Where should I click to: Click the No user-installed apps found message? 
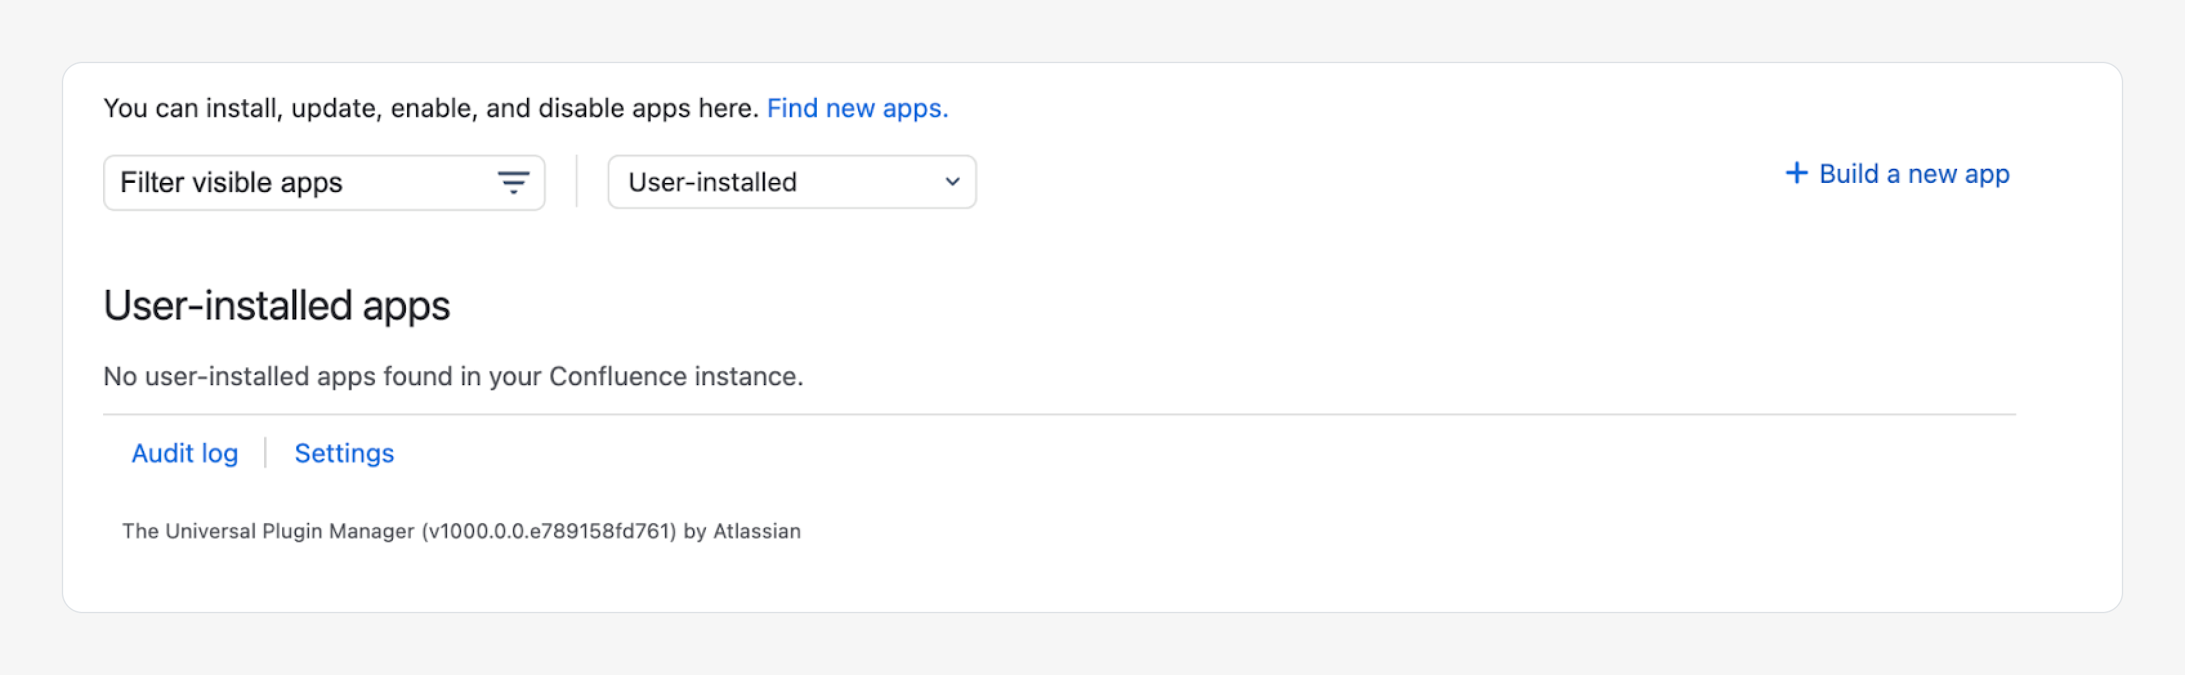click(x=453, y=377)
